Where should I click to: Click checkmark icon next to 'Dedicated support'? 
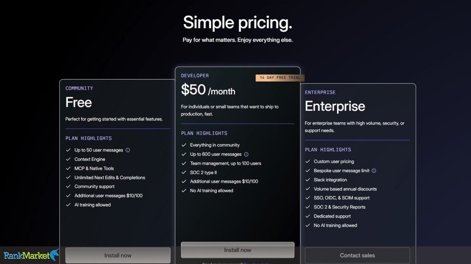point(308,216)
